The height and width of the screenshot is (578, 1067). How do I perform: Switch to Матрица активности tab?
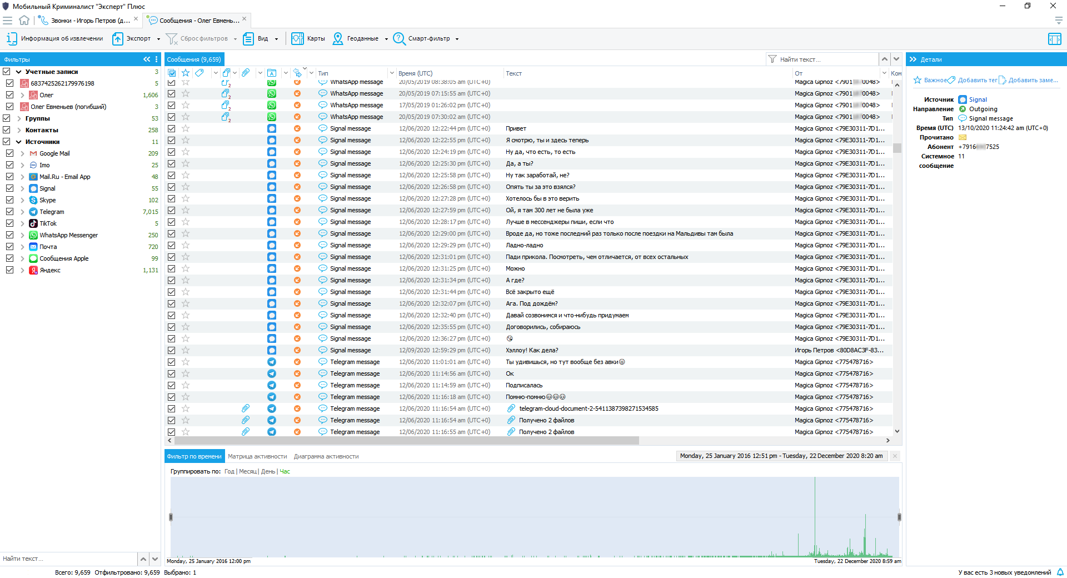[x=257, y=456]
